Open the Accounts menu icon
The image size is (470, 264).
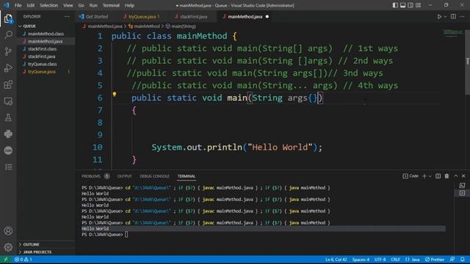[8, 231]
